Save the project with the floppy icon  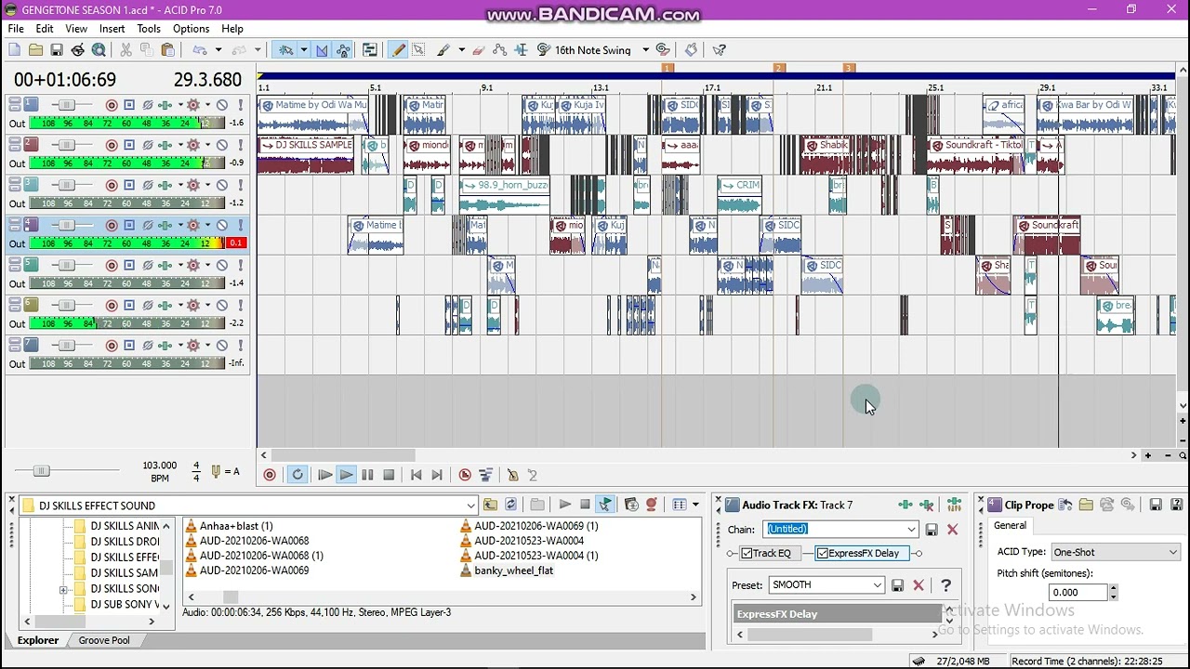click(x=57, y=50)
